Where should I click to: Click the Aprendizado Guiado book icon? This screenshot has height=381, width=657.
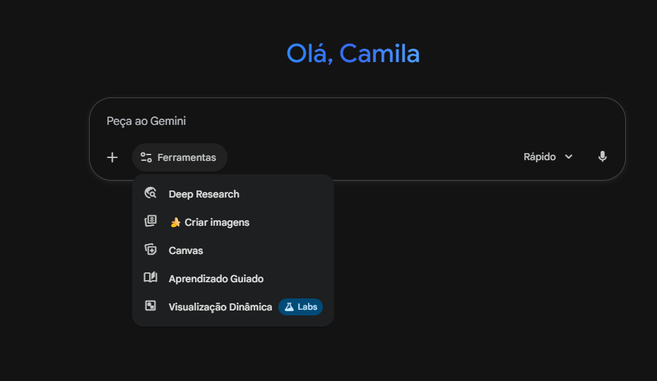pos(150,278)
